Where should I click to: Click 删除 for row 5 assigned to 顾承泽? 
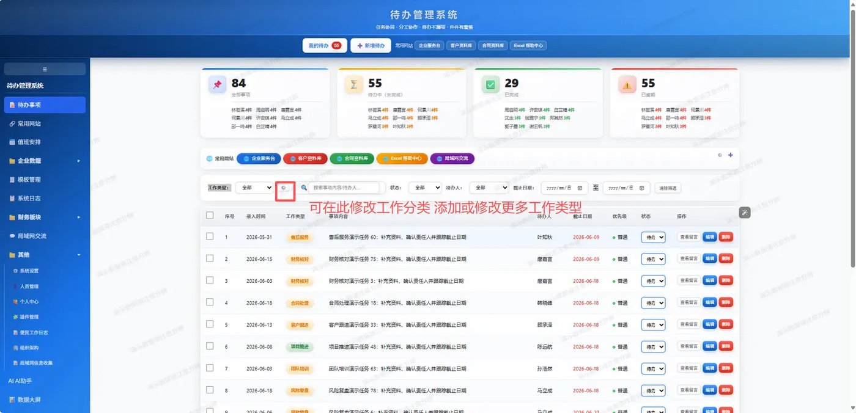726,325
